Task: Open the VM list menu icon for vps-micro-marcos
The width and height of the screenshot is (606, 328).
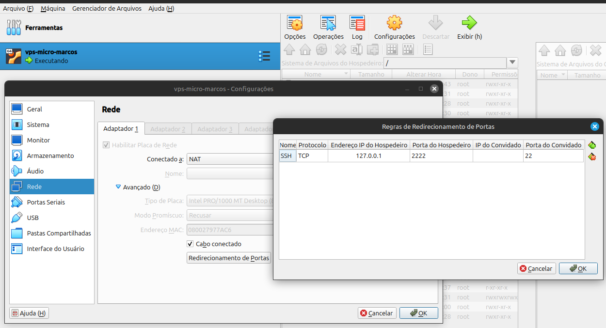Action: pos(264,56)
